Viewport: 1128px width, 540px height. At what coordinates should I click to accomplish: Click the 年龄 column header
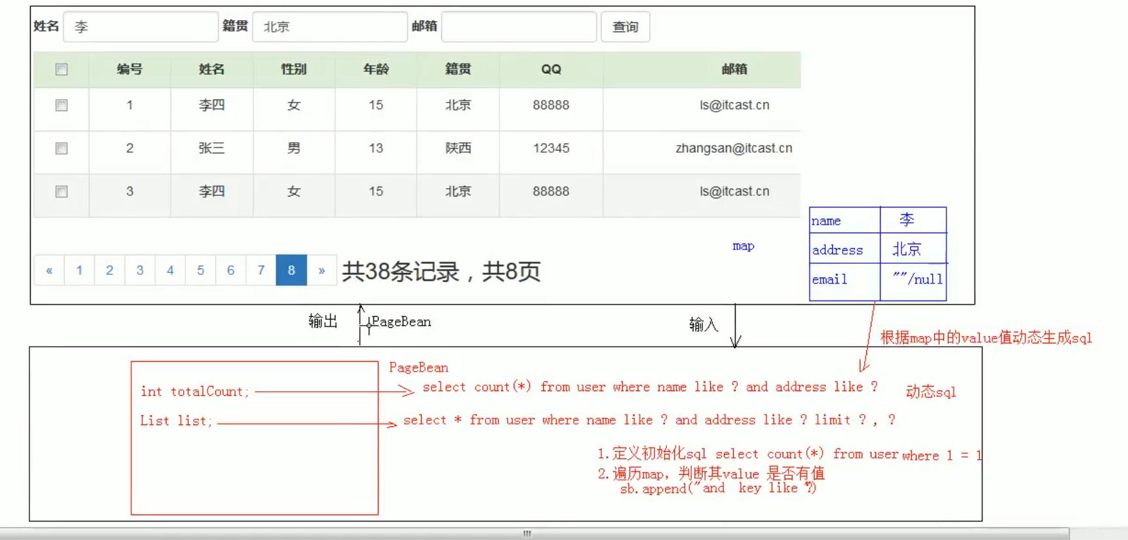(x=376, y=69)
